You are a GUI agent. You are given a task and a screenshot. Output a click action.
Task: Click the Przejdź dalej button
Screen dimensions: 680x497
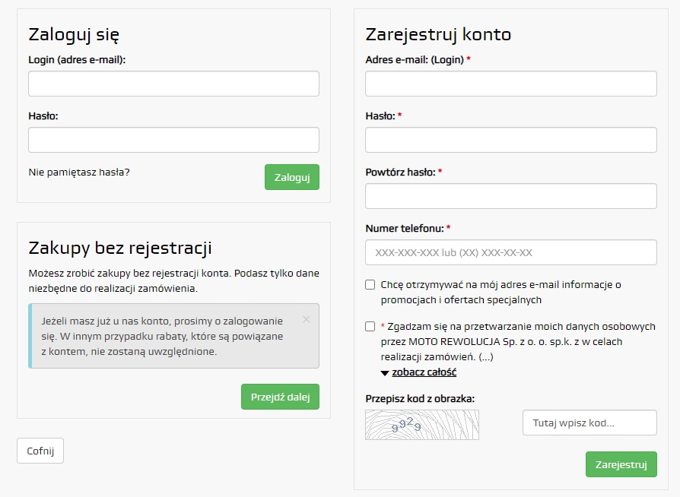pos(280,397)
